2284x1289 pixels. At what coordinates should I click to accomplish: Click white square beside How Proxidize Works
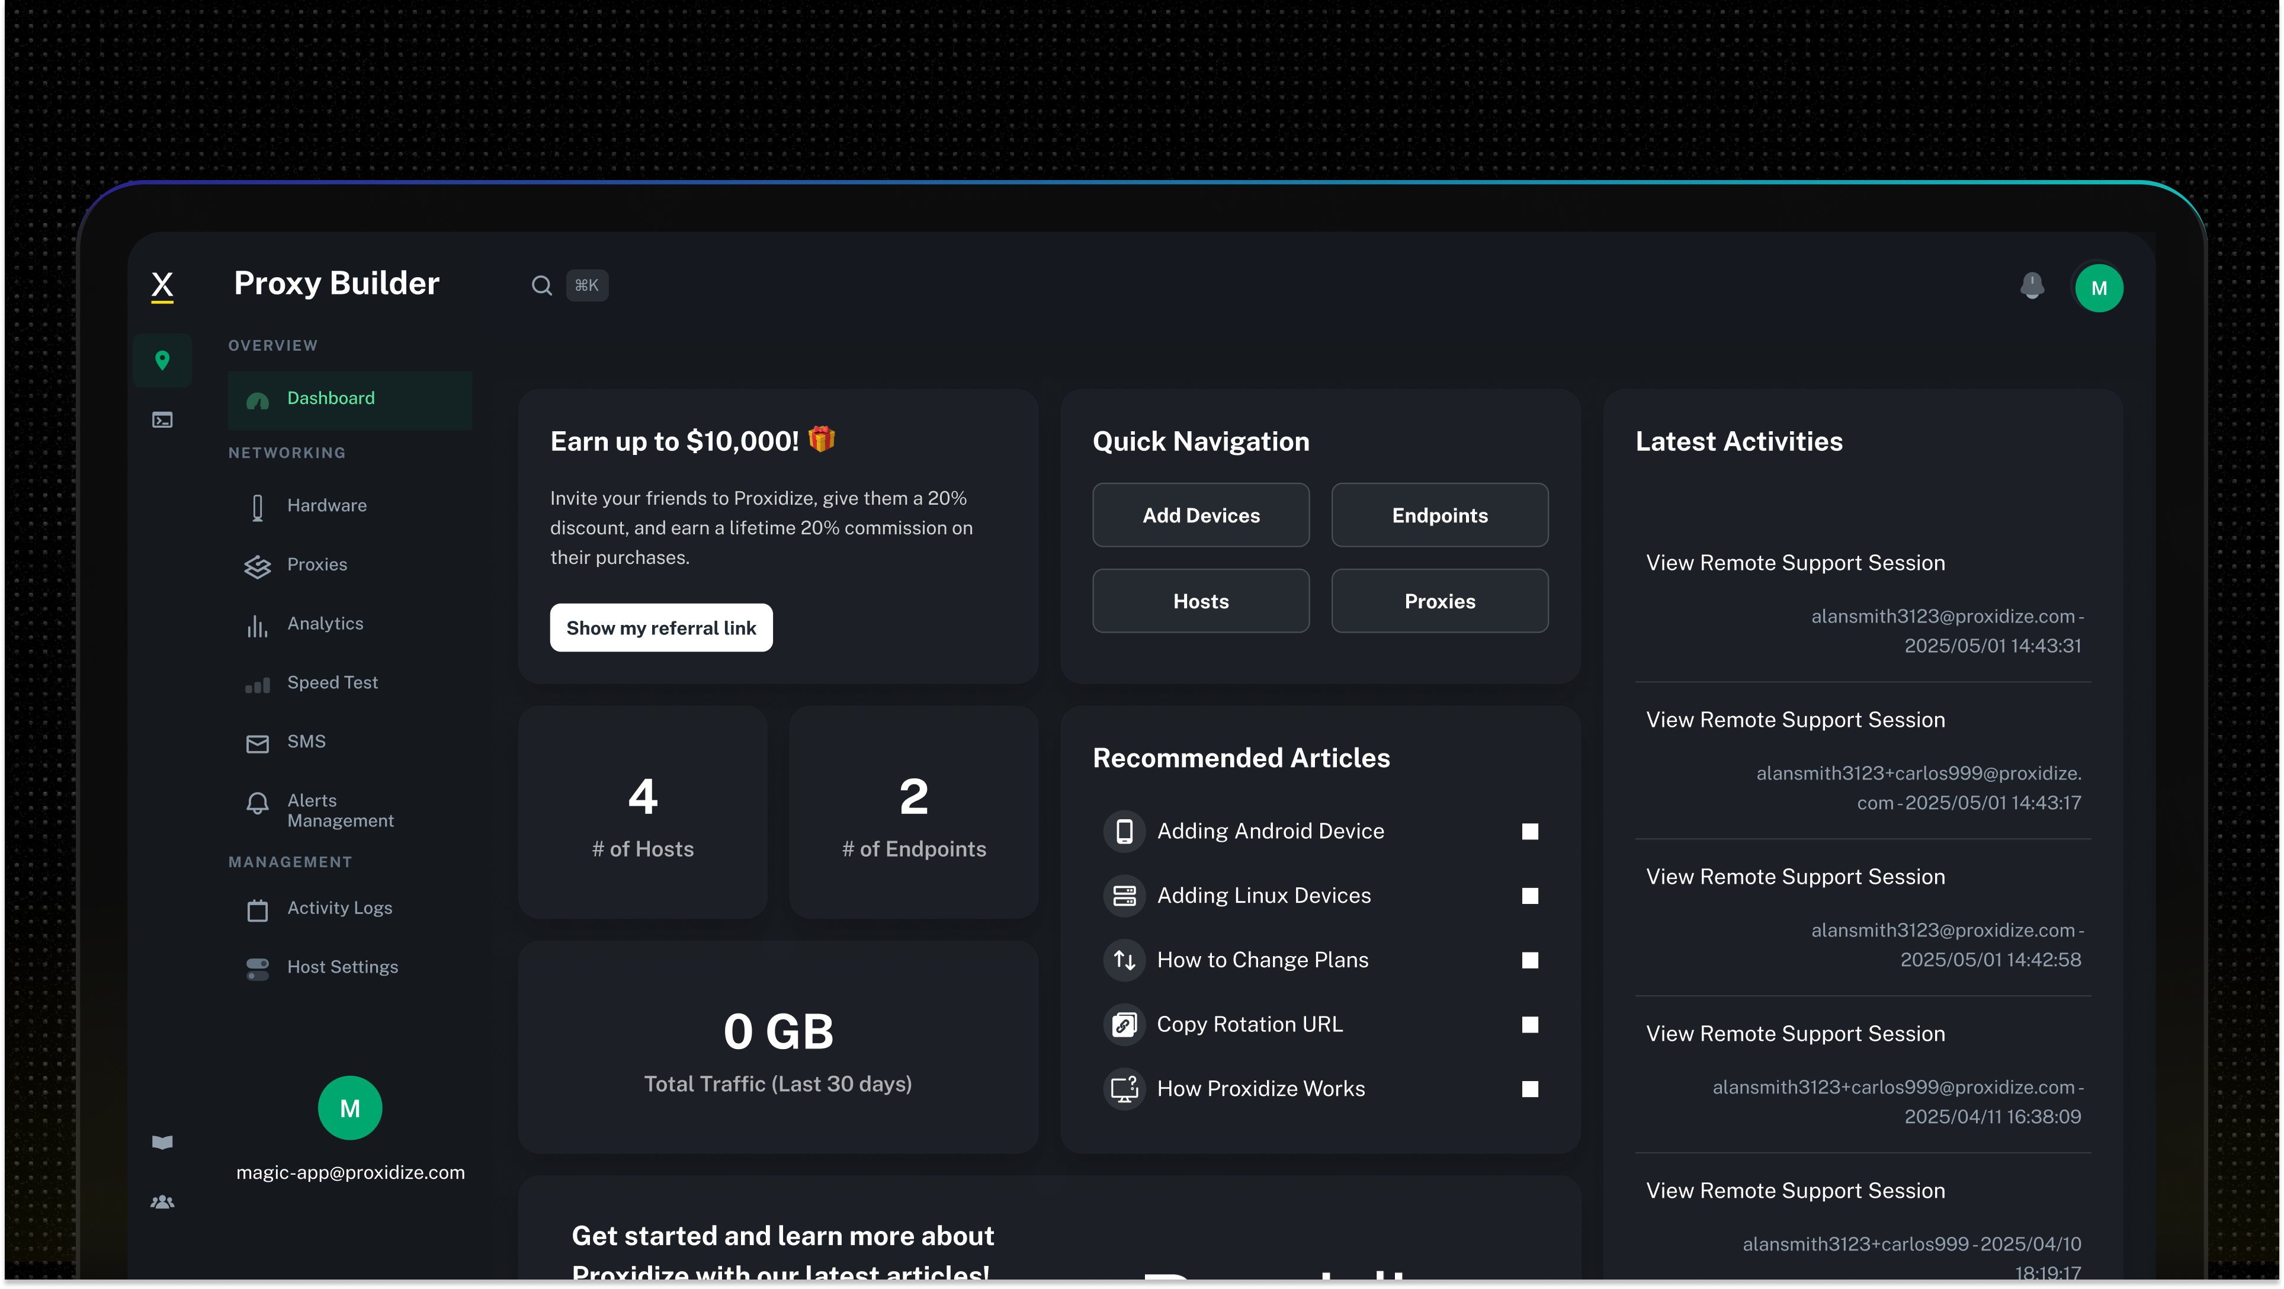click(1529, 1089)
